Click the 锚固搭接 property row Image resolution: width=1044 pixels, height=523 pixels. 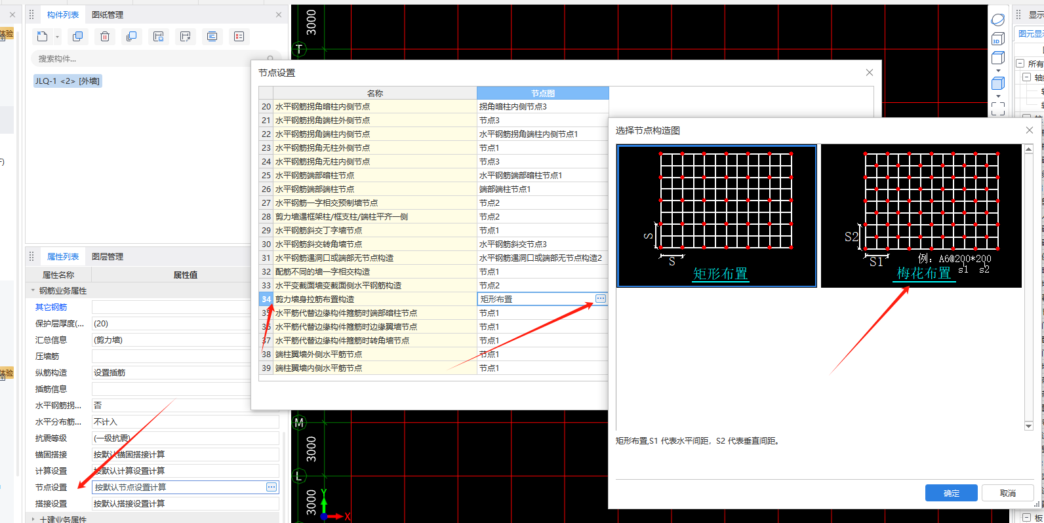pyautogui.click(x=153, y=454)
